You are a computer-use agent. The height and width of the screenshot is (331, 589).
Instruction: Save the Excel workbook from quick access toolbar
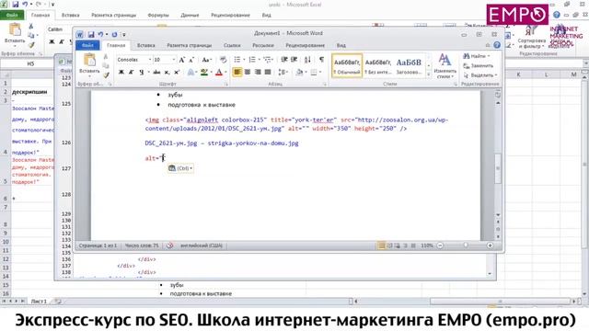16,5
